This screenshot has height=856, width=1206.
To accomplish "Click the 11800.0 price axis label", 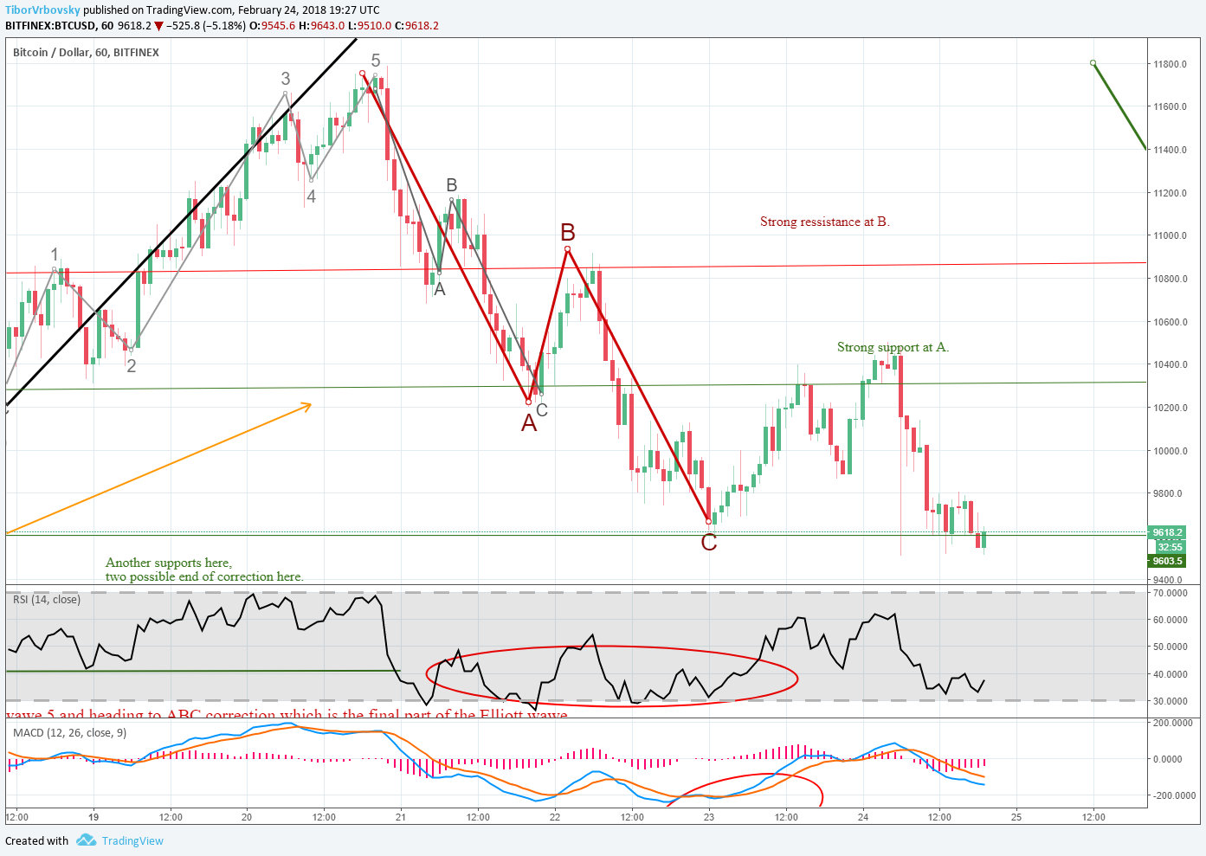I will coord(1170,64).
